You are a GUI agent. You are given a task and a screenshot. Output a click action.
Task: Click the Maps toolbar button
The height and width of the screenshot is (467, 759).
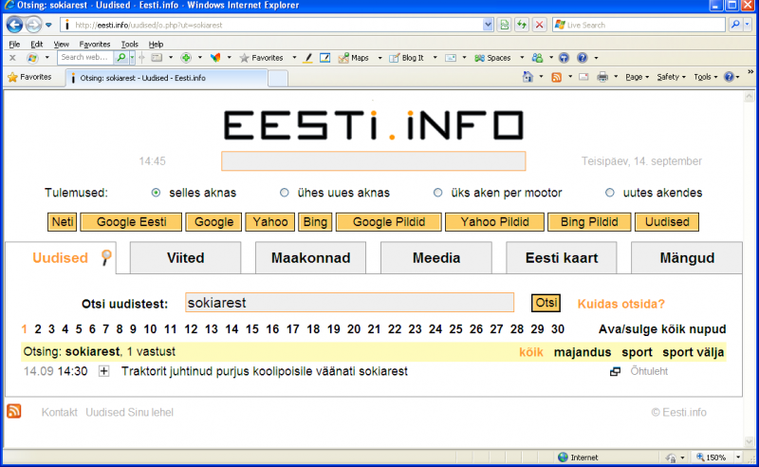click(x=354, y=58)
